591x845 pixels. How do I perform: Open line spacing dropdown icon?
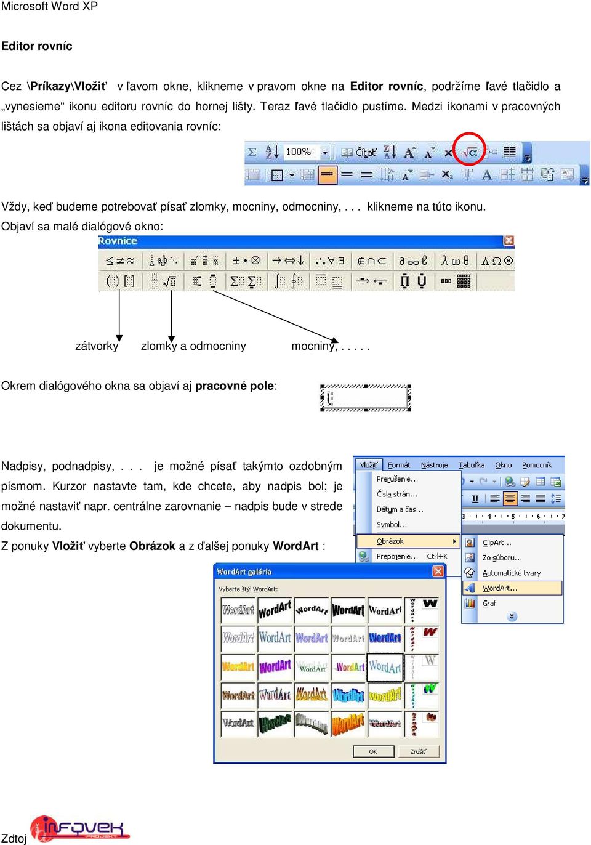(x=556, y=499)
